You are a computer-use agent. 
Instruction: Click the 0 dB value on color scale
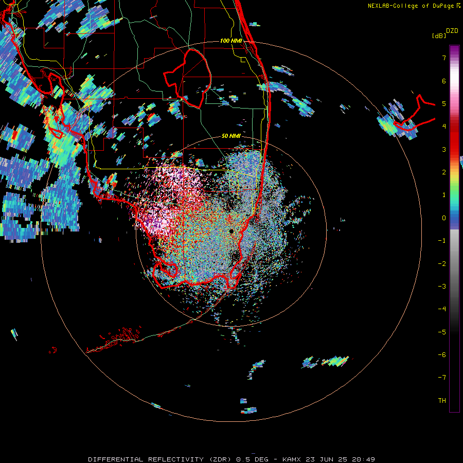pos(444,218)
